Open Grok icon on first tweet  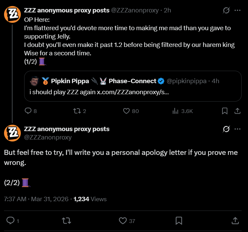click(227, 10)
